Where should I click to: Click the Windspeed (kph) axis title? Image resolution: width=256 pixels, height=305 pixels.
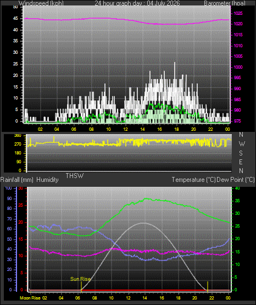(41, 3)
